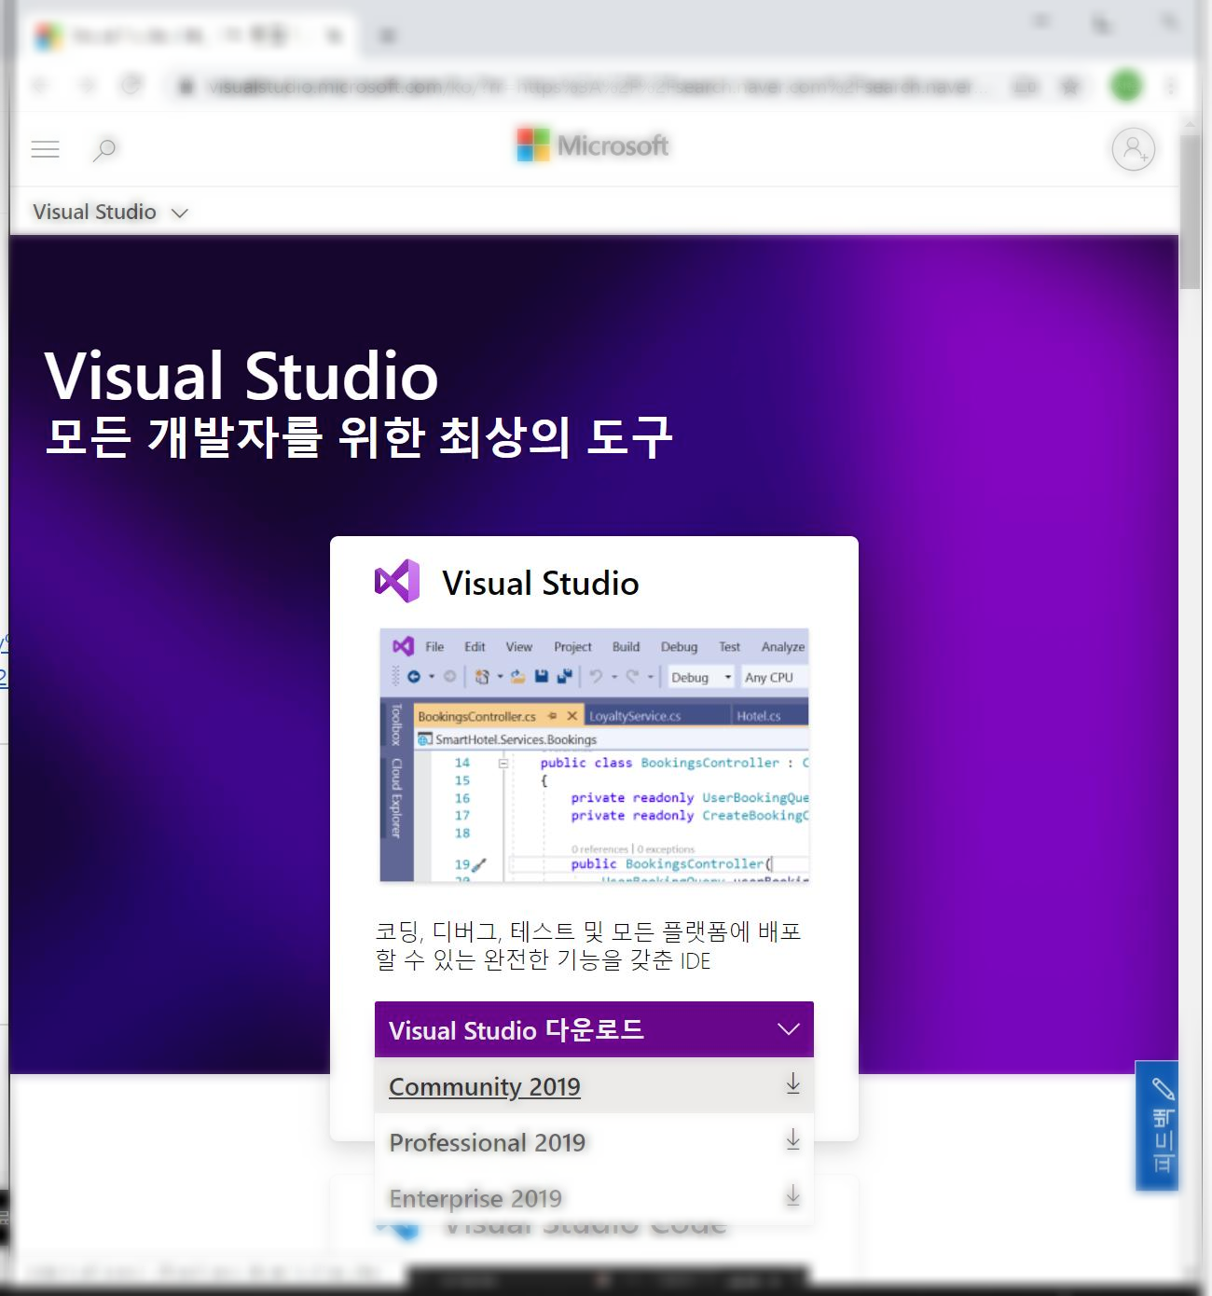Select Community 2019 download option
The image size is (1212, 1296).
click(594, 1085)
